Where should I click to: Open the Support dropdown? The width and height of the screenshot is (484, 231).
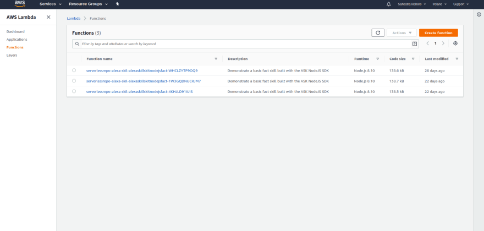pos(461,4)
